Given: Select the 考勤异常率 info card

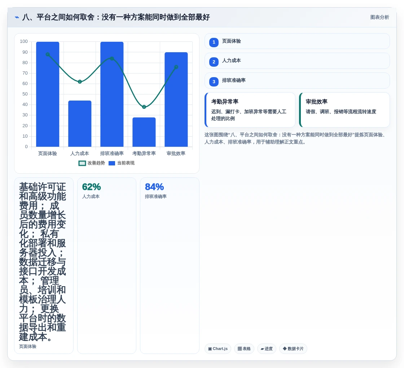Looking at the screenshot, I should pos(250,110).
